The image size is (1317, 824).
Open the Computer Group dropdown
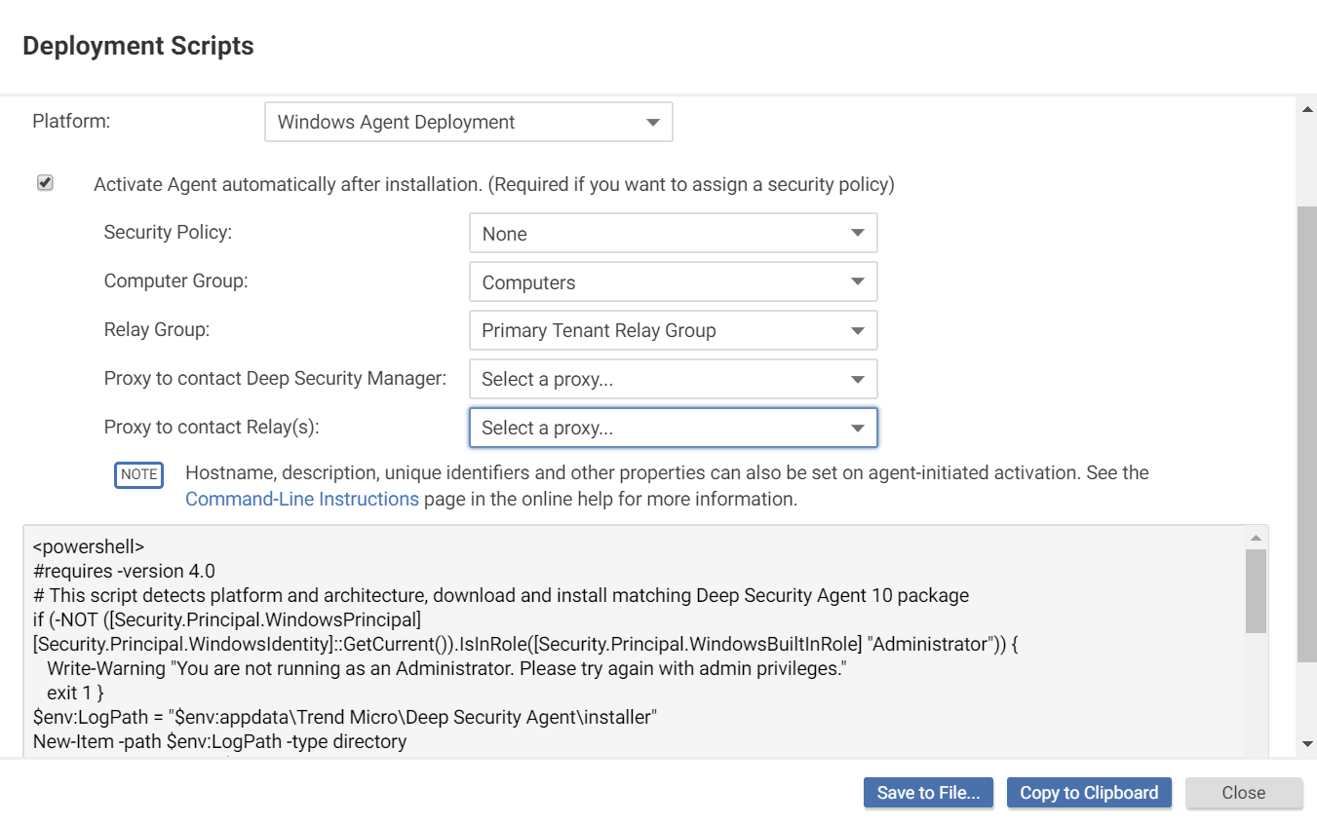[673, 282]
